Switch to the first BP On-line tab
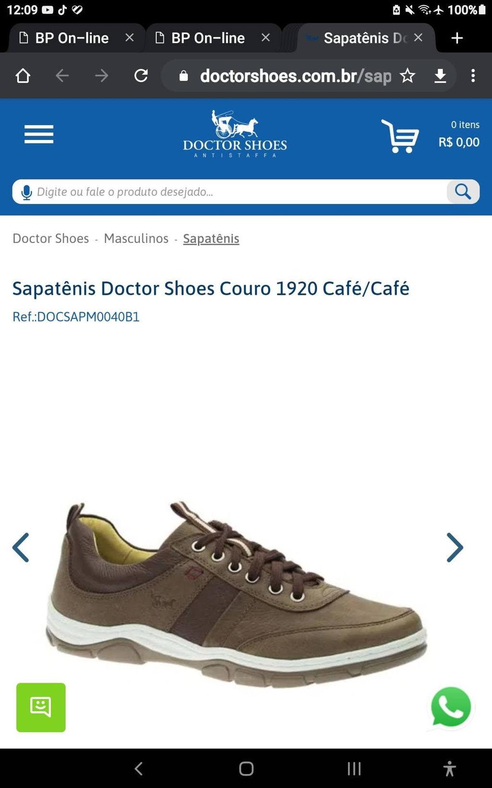492x788 pixels. tap(72, 38)
